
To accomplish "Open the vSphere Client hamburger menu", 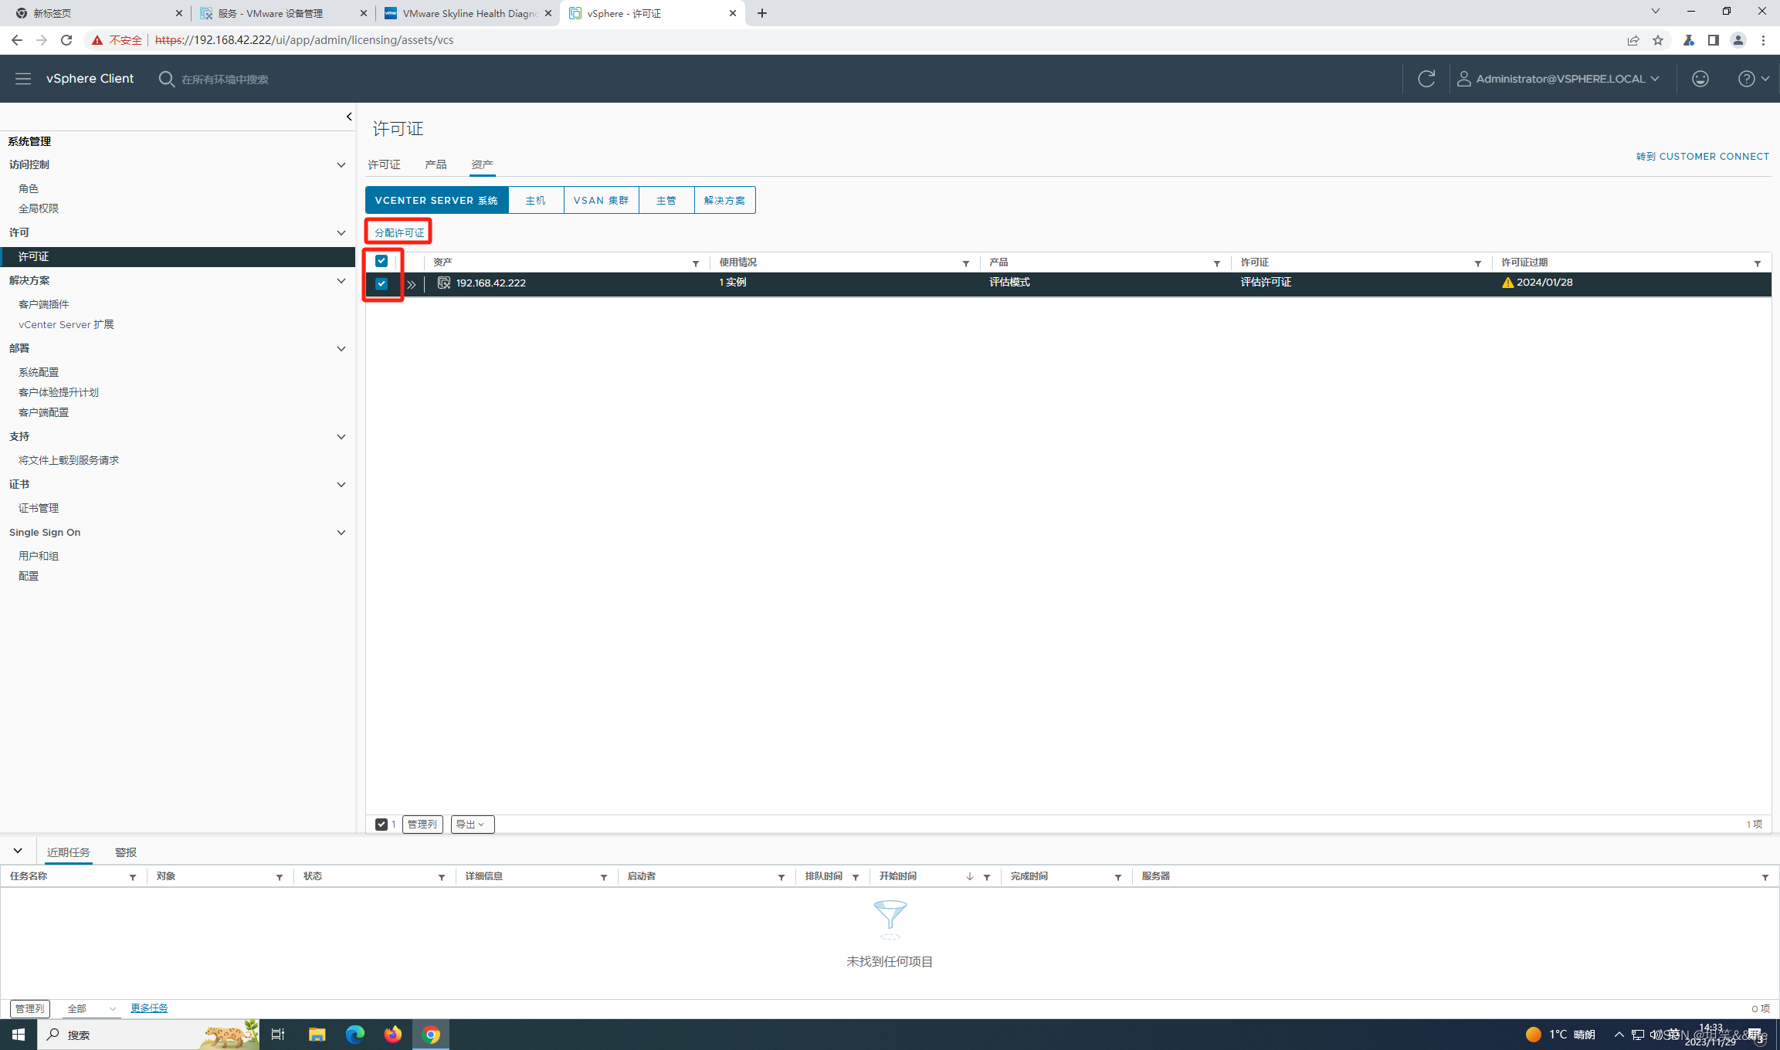I will pos(23,79).
